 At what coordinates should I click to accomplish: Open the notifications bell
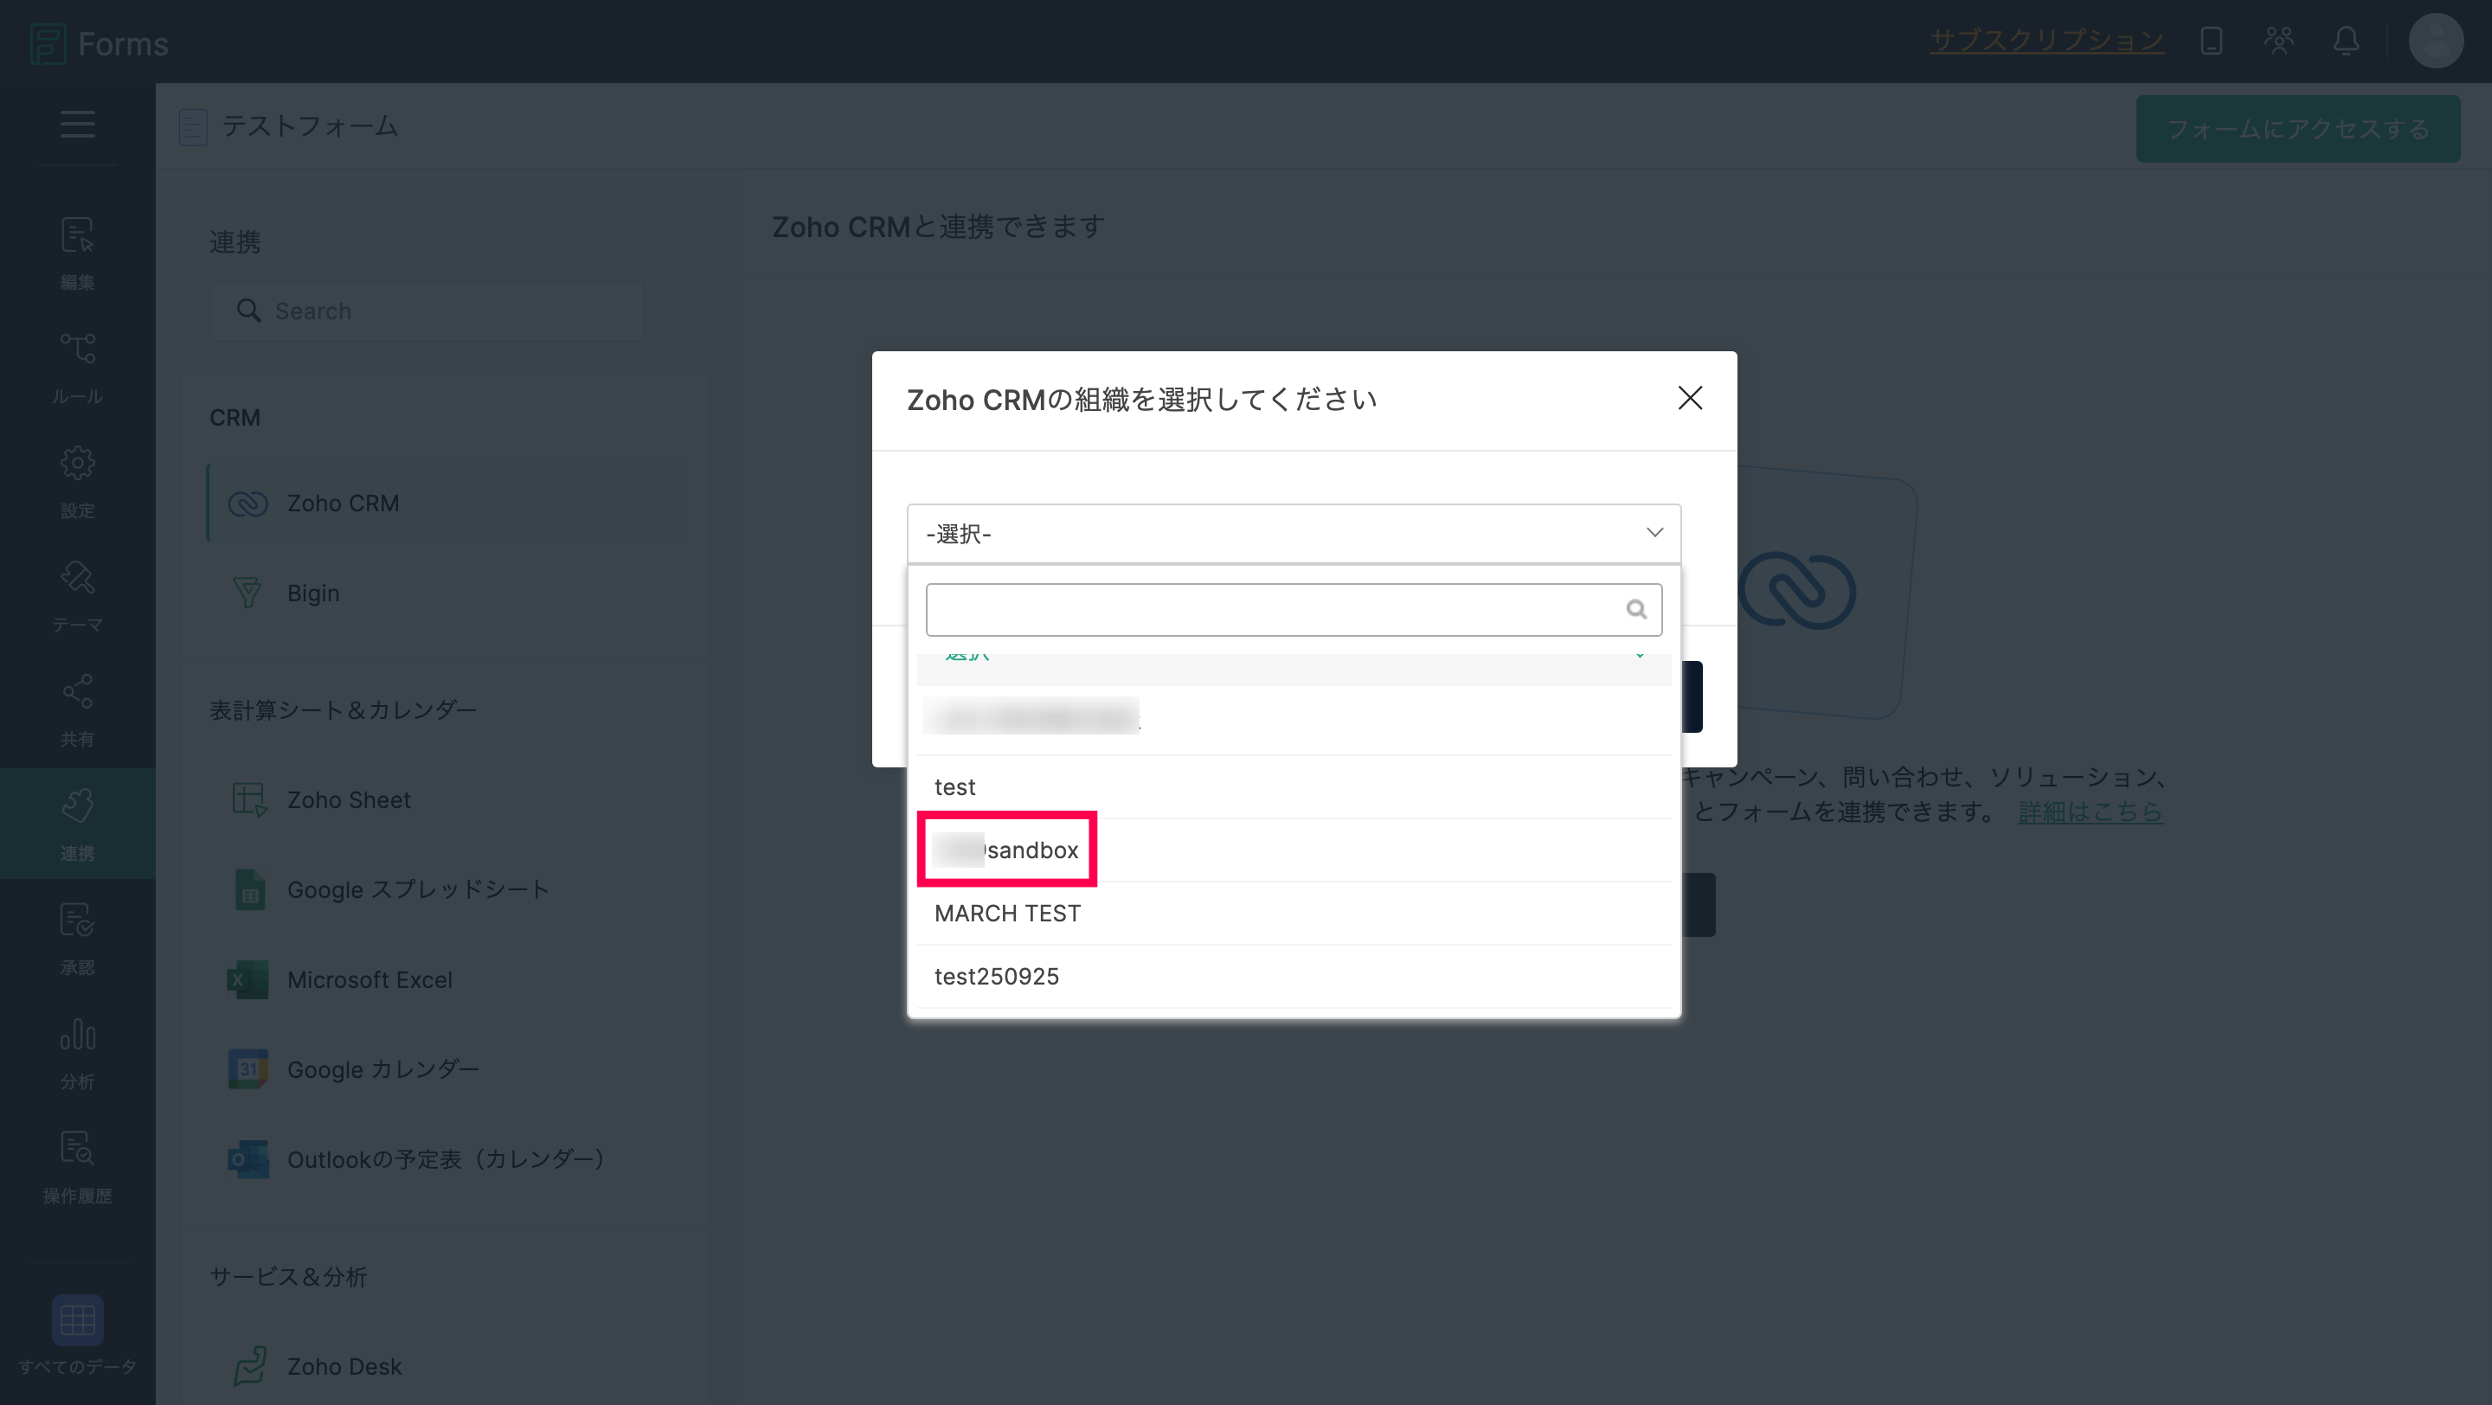(x=2346, y=41)
